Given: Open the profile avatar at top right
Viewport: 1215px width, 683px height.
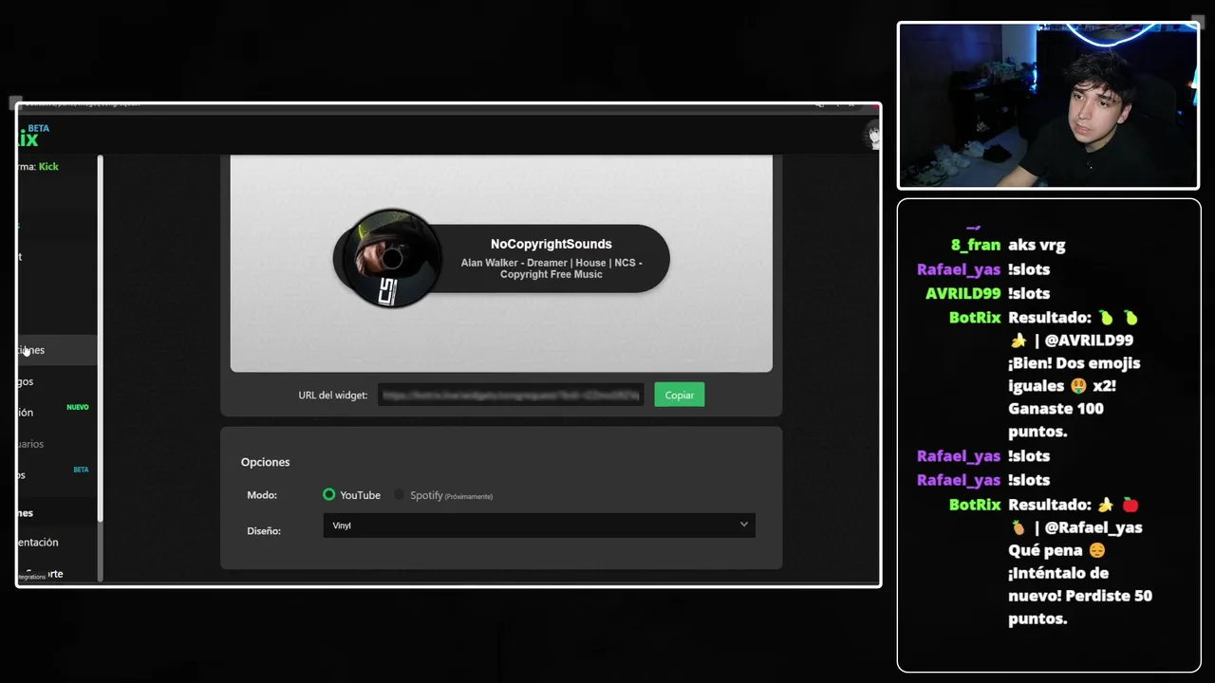Looking at the screenshot, I should [x=873, y=136].
